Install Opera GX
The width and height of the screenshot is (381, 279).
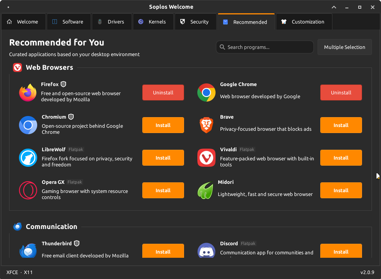163,190
